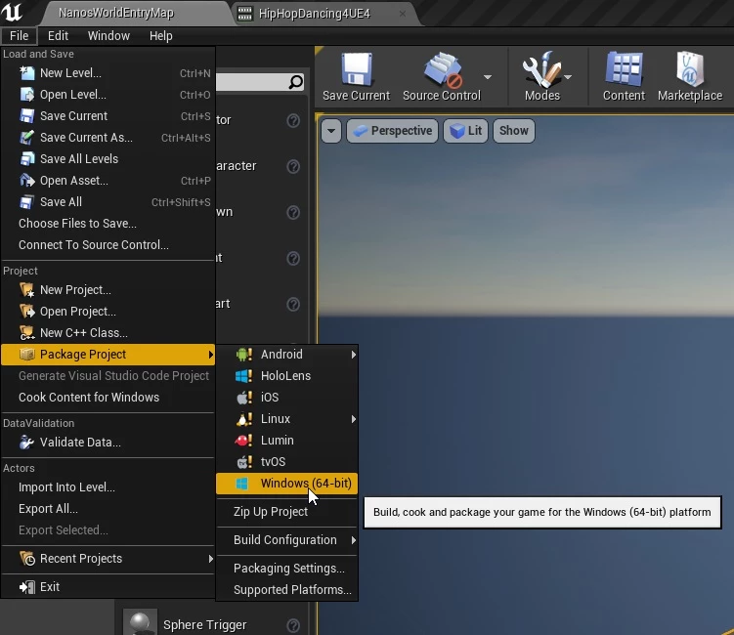Open Packaging Settings...

287,569
